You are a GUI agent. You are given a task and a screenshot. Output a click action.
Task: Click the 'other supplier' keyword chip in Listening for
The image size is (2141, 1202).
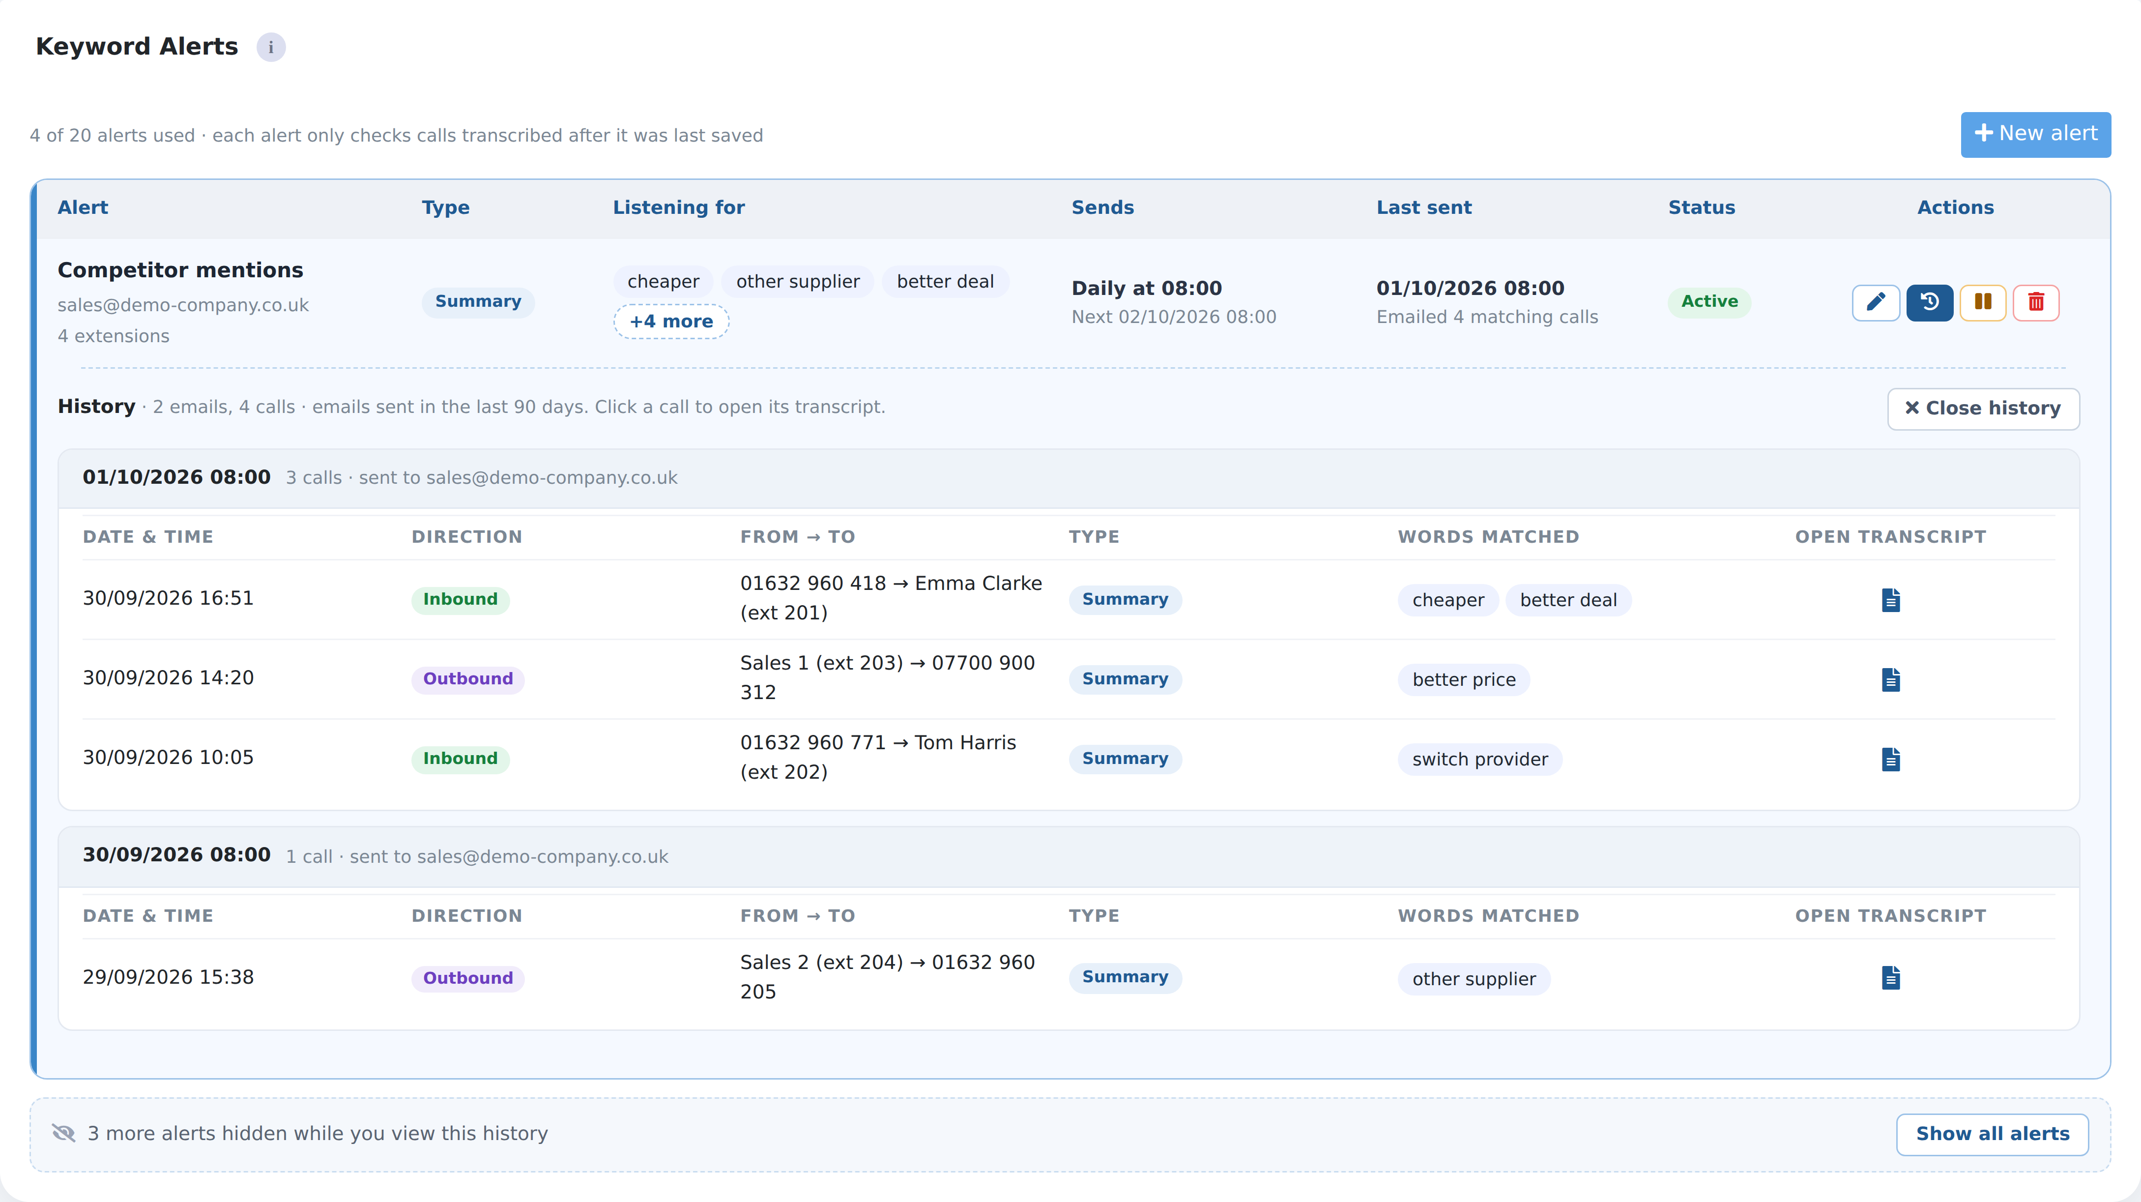tap(798, 282)
